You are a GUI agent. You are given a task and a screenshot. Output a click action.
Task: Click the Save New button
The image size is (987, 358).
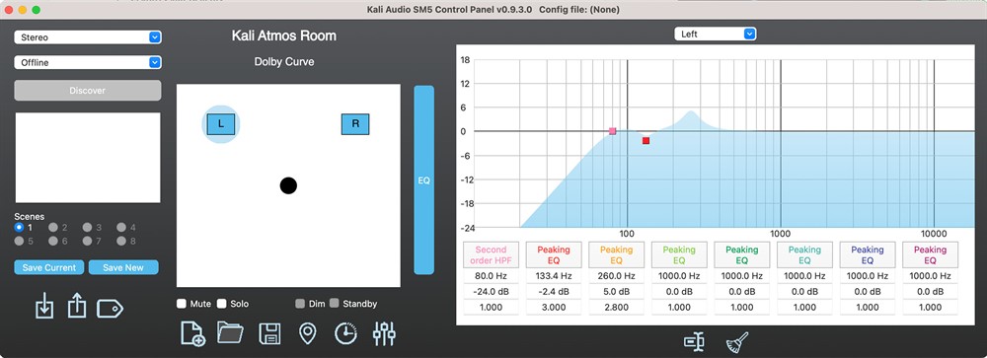point(123,267)
